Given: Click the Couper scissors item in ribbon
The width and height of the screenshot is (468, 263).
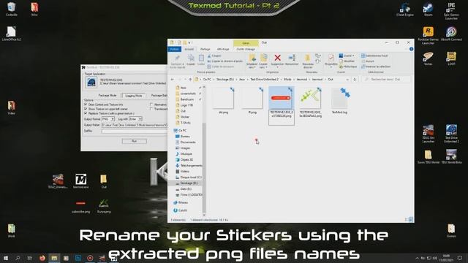Looking at the screenshot, I should coord(214,56).
